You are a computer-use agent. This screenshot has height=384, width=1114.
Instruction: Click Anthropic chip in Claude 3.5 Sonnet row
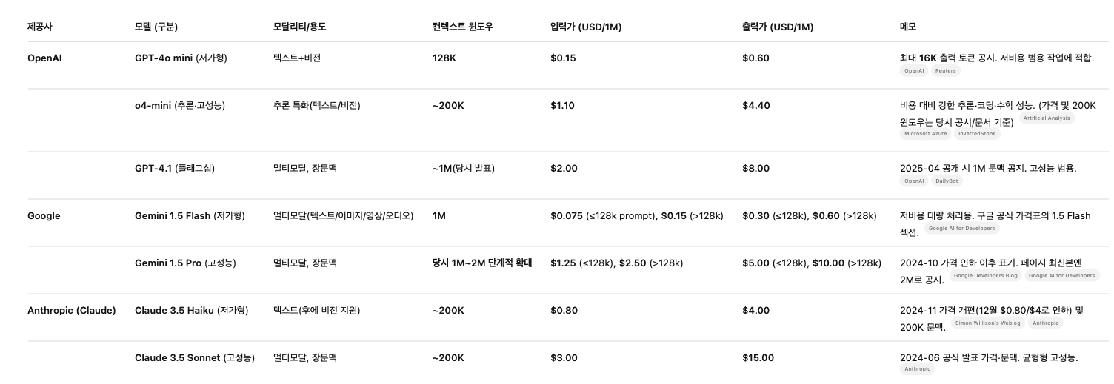click(917, 369)
